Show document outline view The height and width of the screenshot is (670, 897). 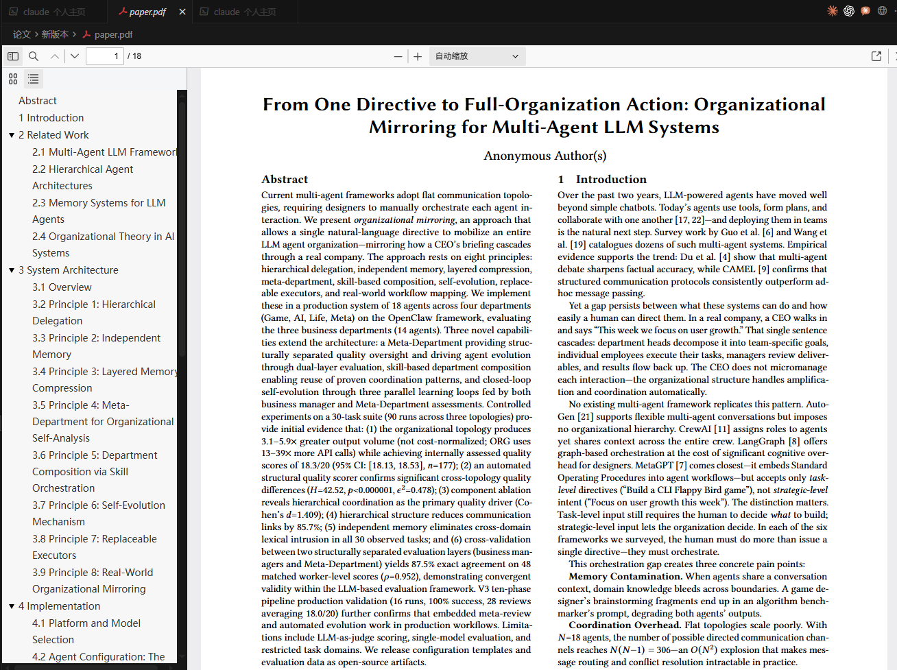tap(33, 79)
